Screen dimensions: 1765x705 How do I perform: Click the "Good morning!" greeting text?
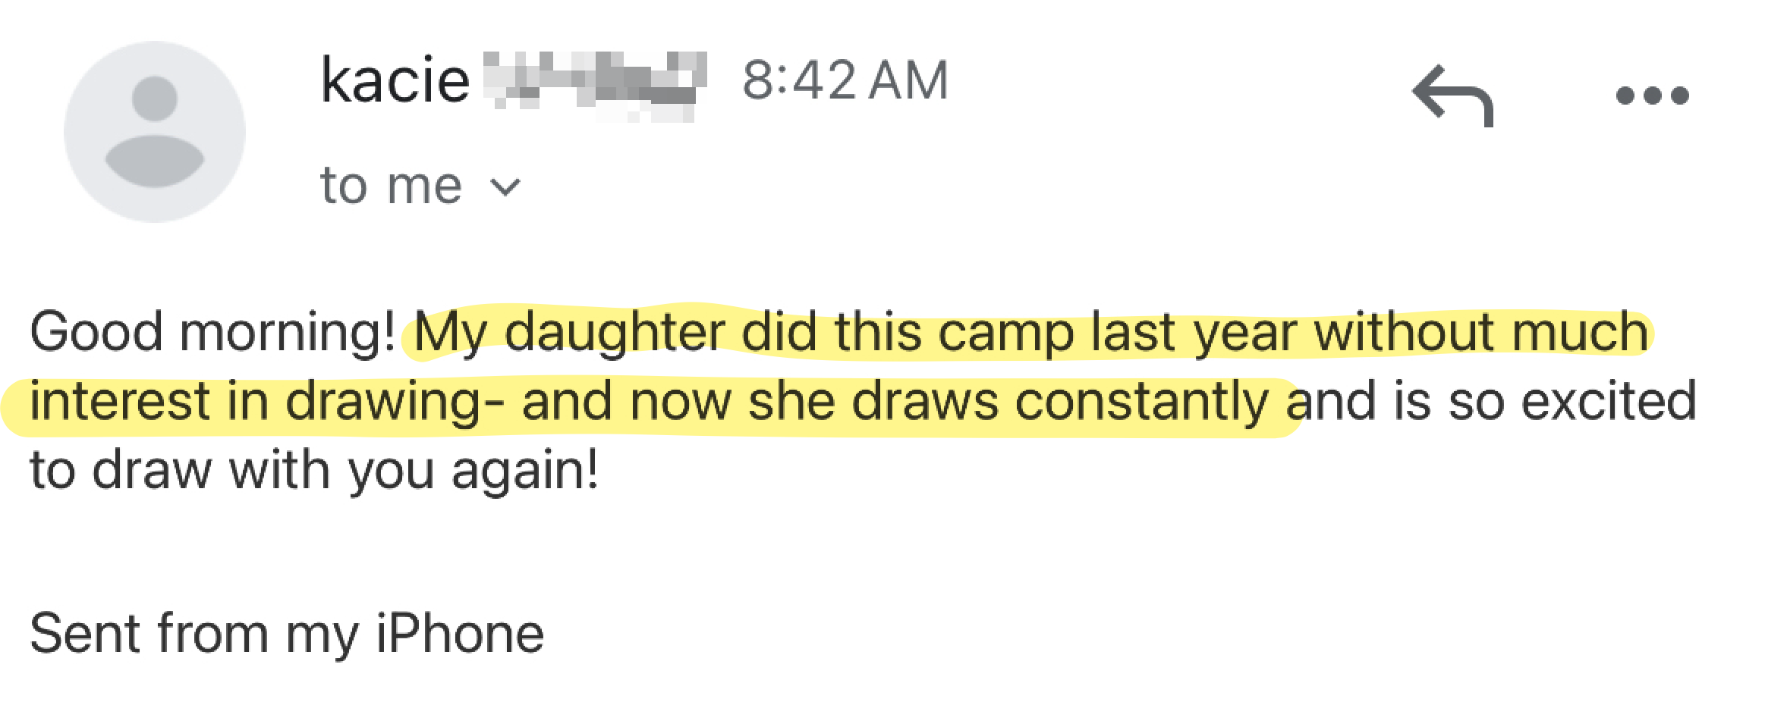[x=212, y=333]
